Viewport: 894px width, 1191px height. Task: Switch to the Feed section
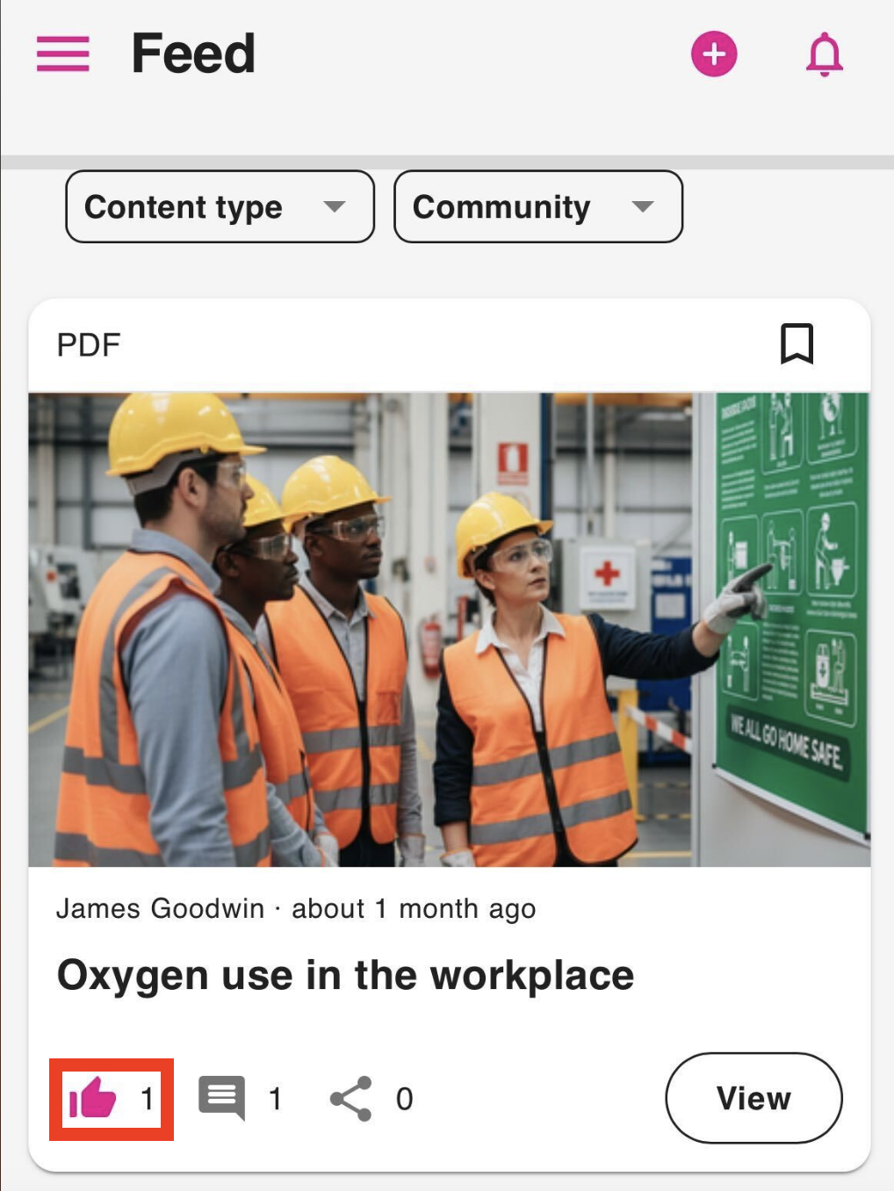tap(192, 53)
